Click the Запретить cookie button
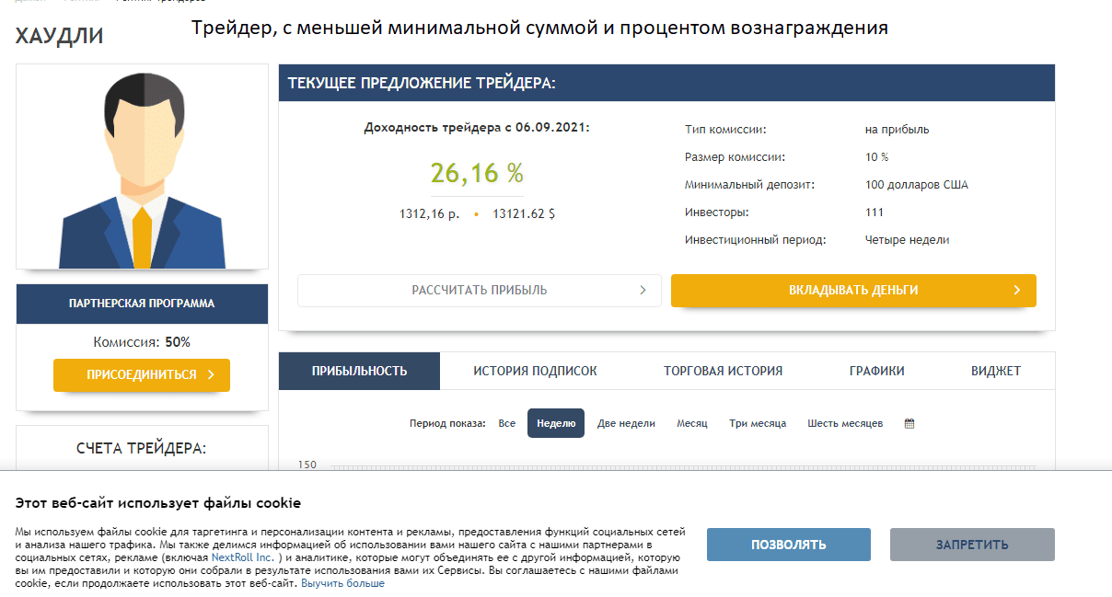 [x=972, y=545]
